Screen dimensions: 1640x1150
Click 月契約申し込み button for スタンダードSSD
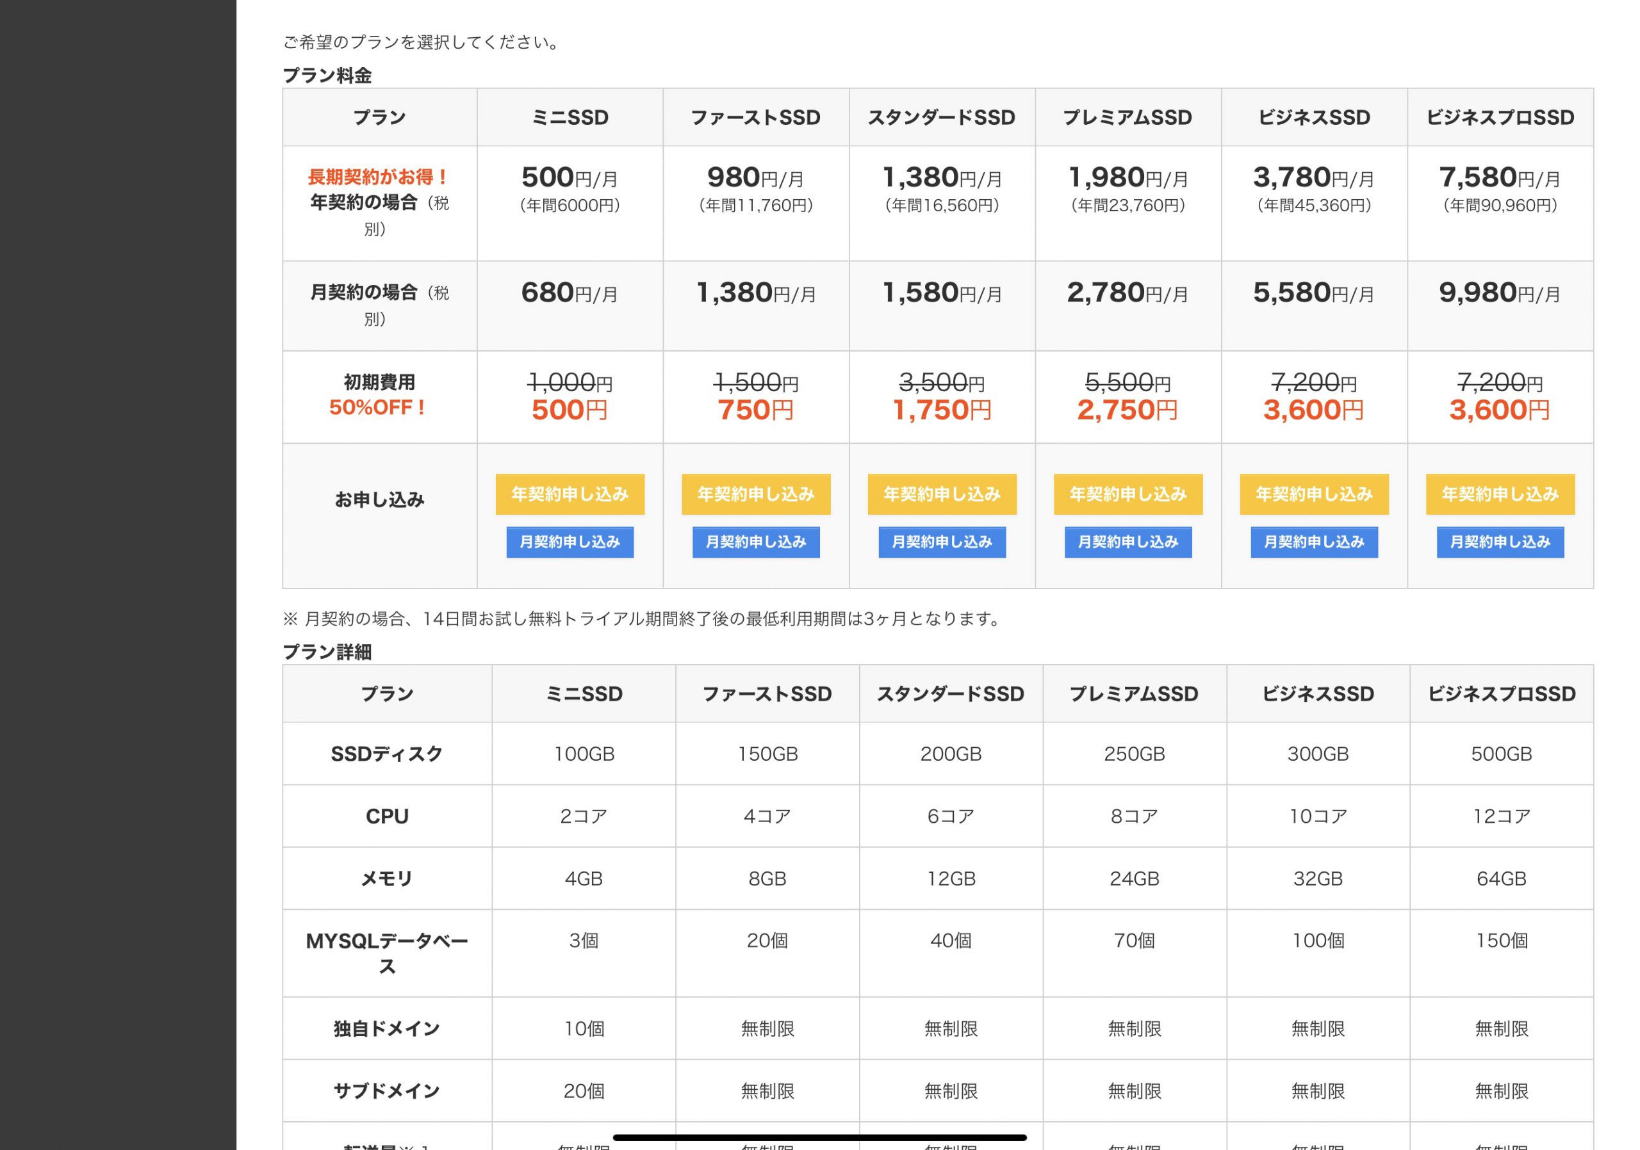(942, 542)
